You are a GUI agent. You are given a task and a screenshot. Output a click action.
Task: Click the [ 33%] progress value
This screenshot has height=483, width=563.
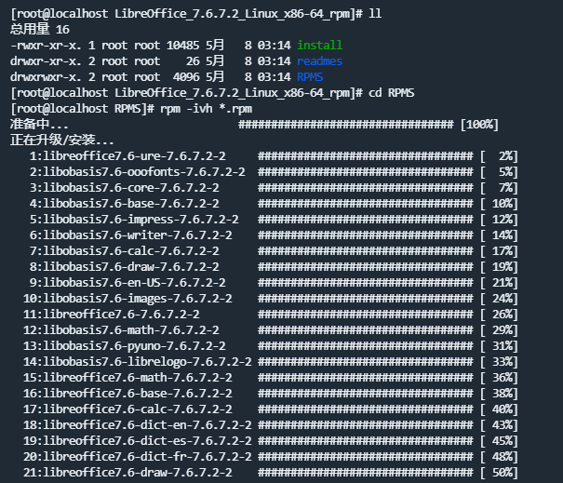coord(499,361)
